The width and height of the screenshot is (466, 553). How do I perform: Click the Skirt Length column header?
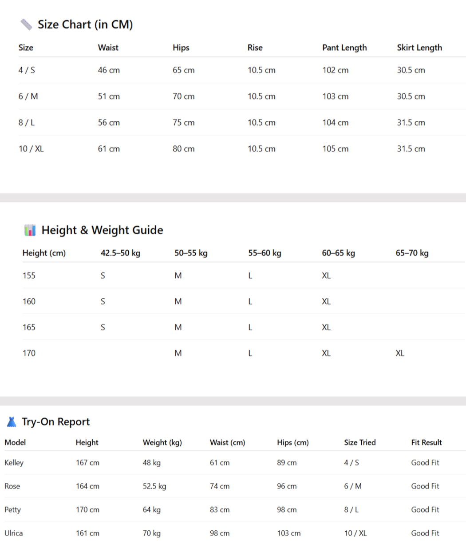(x=419, y=48)
